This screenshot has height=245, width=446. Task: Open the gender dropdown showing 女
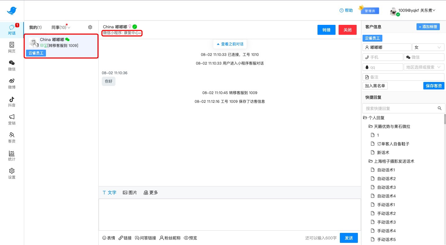[428, 47]
